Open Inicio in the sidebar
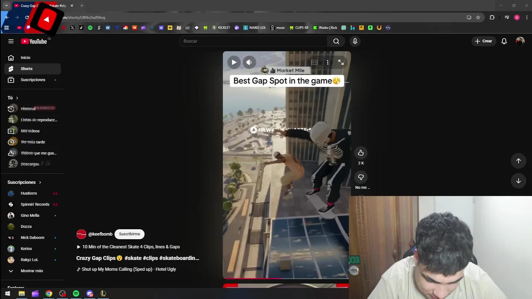 pos(32,58)
